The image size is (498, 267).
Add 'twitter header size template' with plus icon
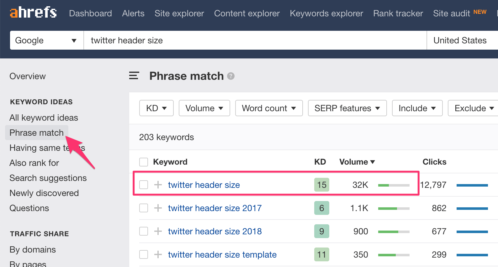click(x=158, y=254)
